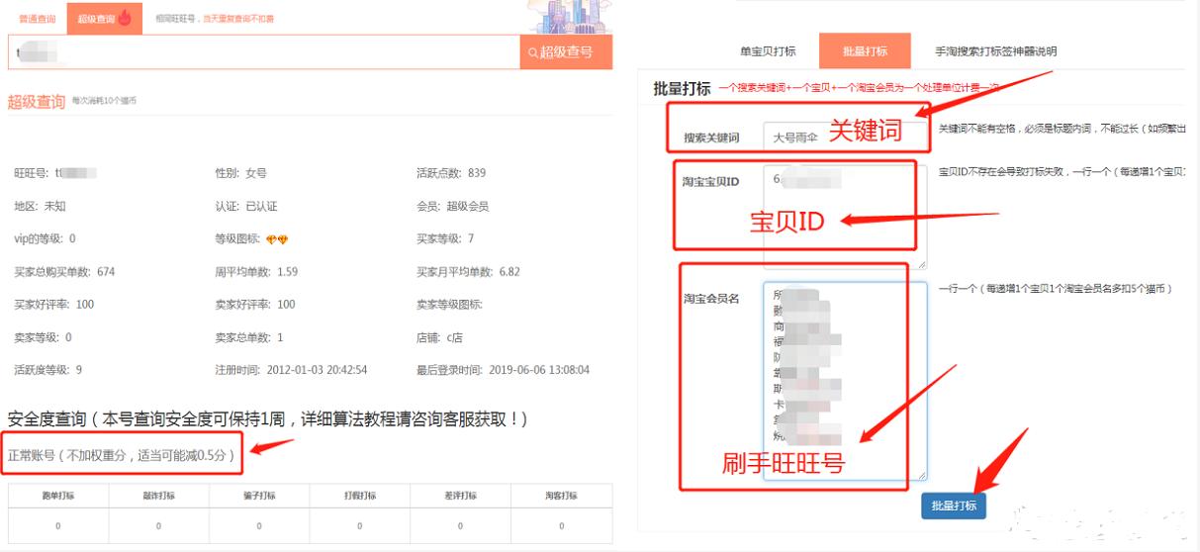Click the 买家月平均单数: 6.82 text

467,272
